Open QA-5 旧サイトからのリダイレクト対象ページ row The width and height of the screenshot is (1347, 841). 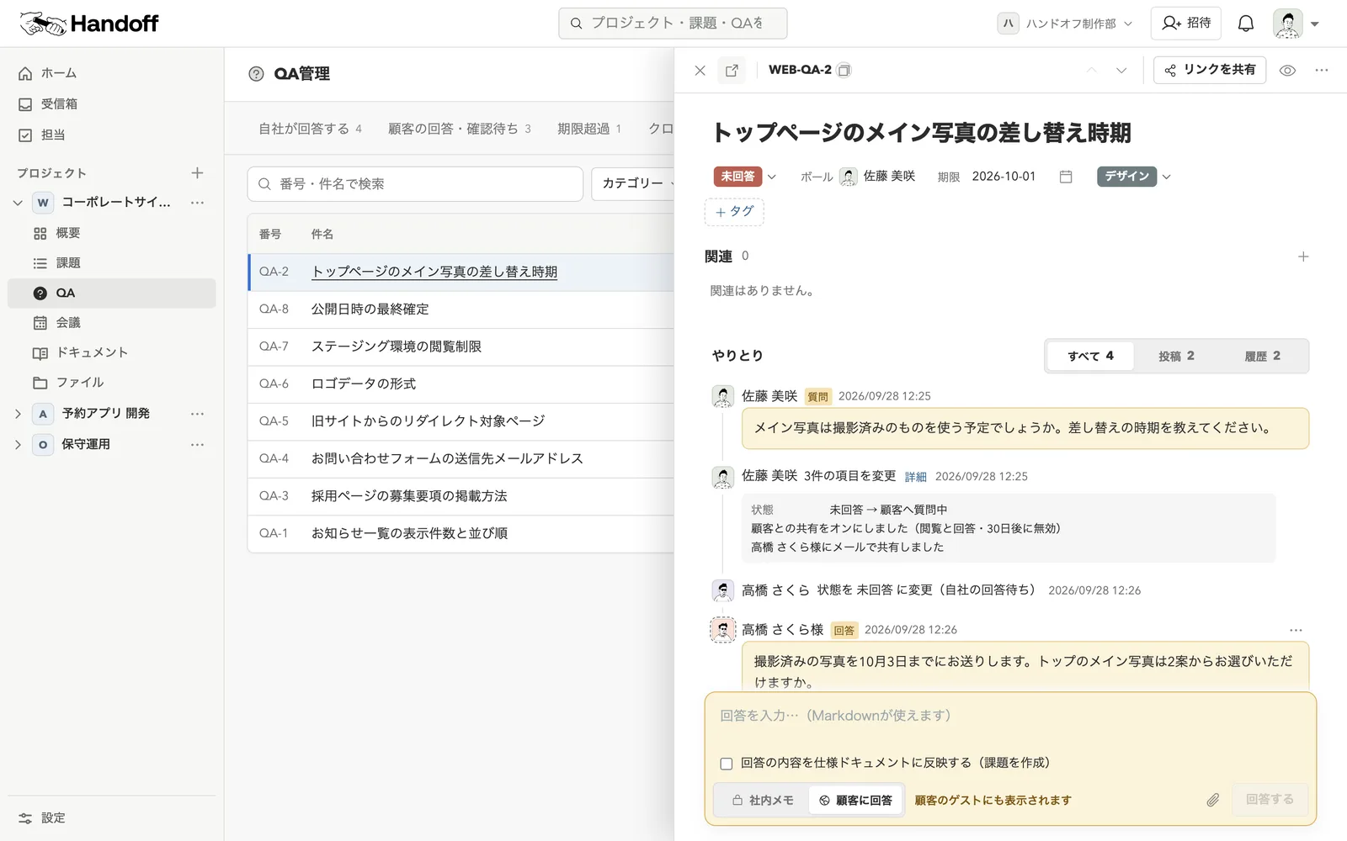[461, 421]
